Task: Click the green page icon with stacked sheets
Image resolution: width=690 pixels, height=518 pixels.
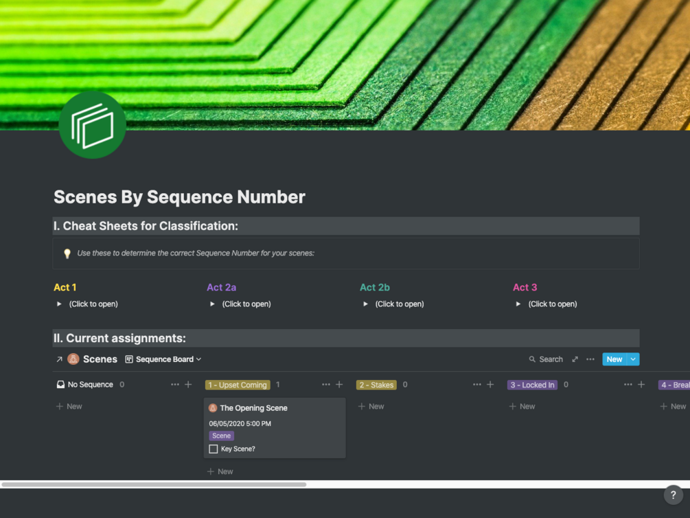Action: coord(93,124)
